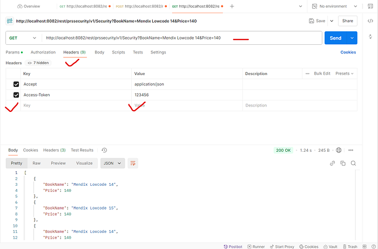Copy link icon in response toolbar

(333, 163)
